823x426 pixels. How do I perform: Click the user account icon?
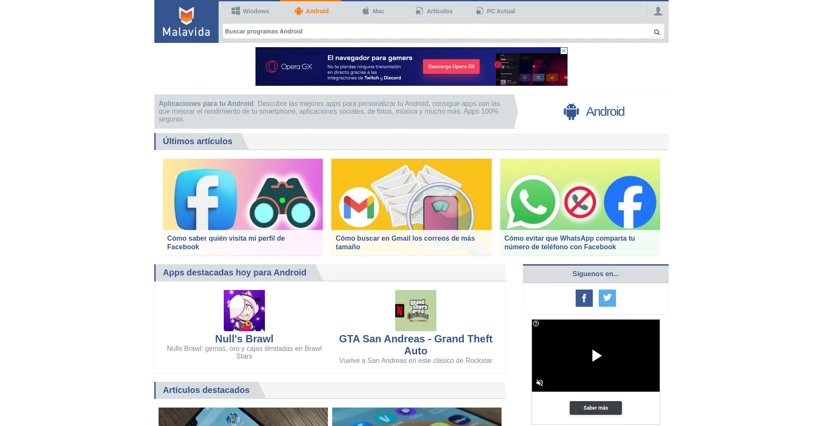pyautogui.click(x=658, y=11)
